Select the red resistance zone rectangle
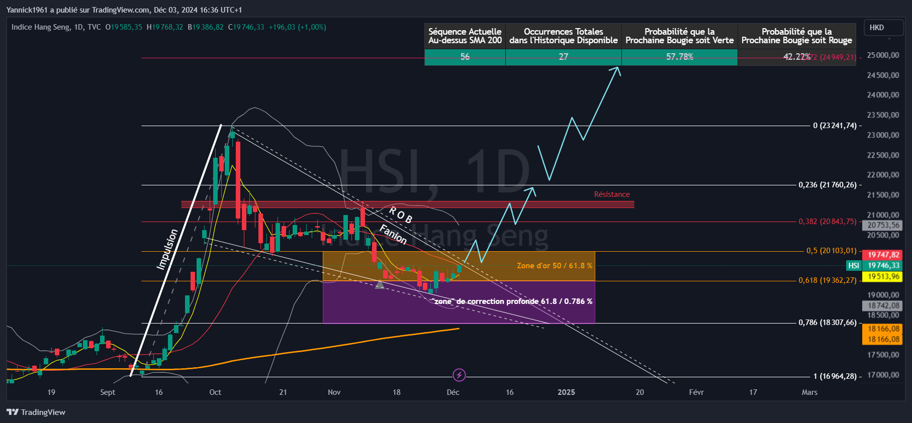 408,204
